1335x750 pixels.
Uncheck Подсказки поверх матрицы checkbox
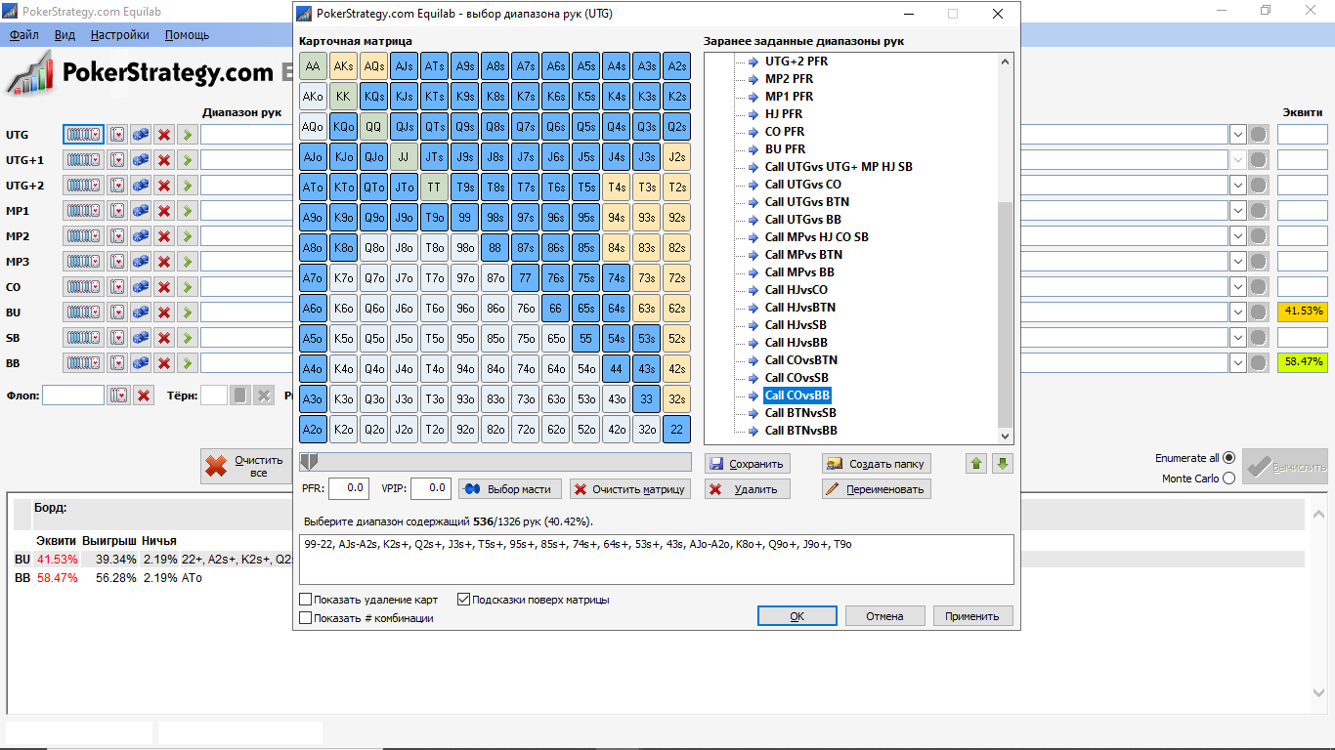(463, 600)
